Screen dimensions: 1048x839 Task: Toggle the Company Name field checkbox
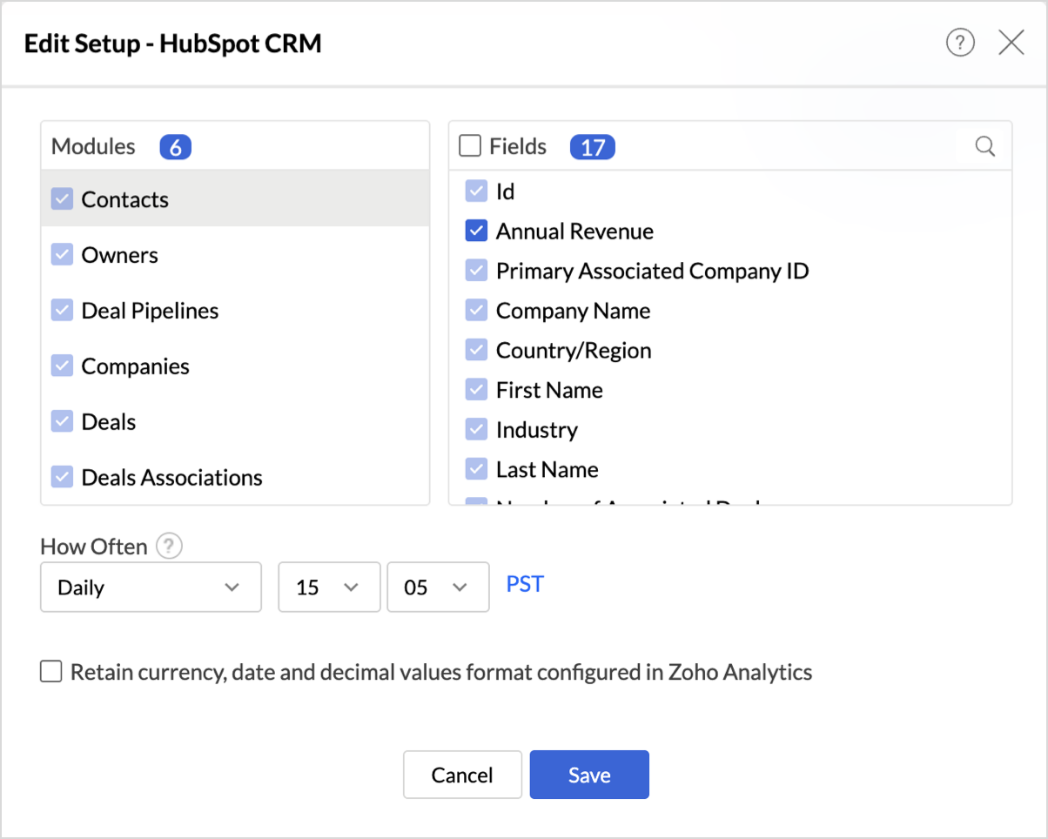tap(476, 311)
